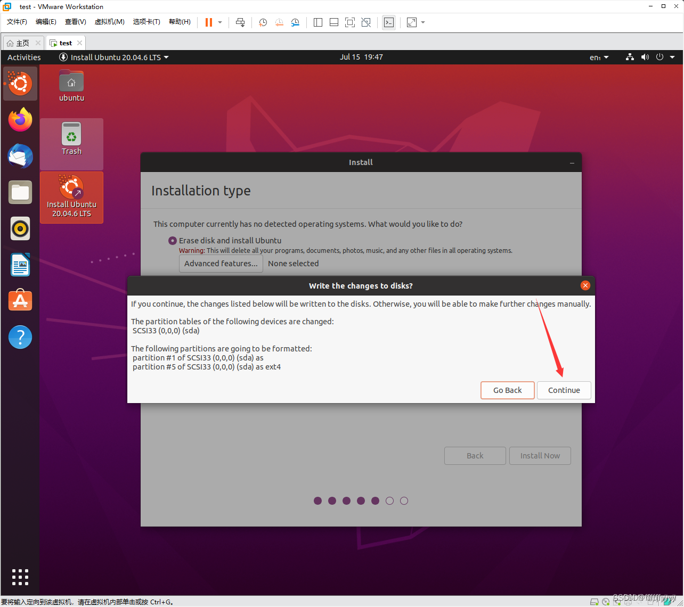The width and height of the screenshot is (684, 607).
Task: Pause the virtual machine
Action: (x=208, y=22)
